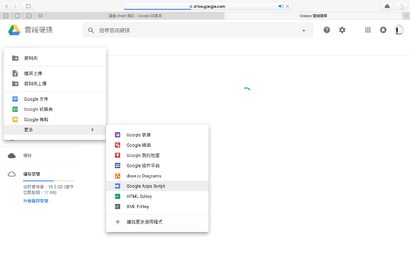Click the Google Apps Script arrow icon
This screenshot has height=256, width=410.
[x=118, y=186]
